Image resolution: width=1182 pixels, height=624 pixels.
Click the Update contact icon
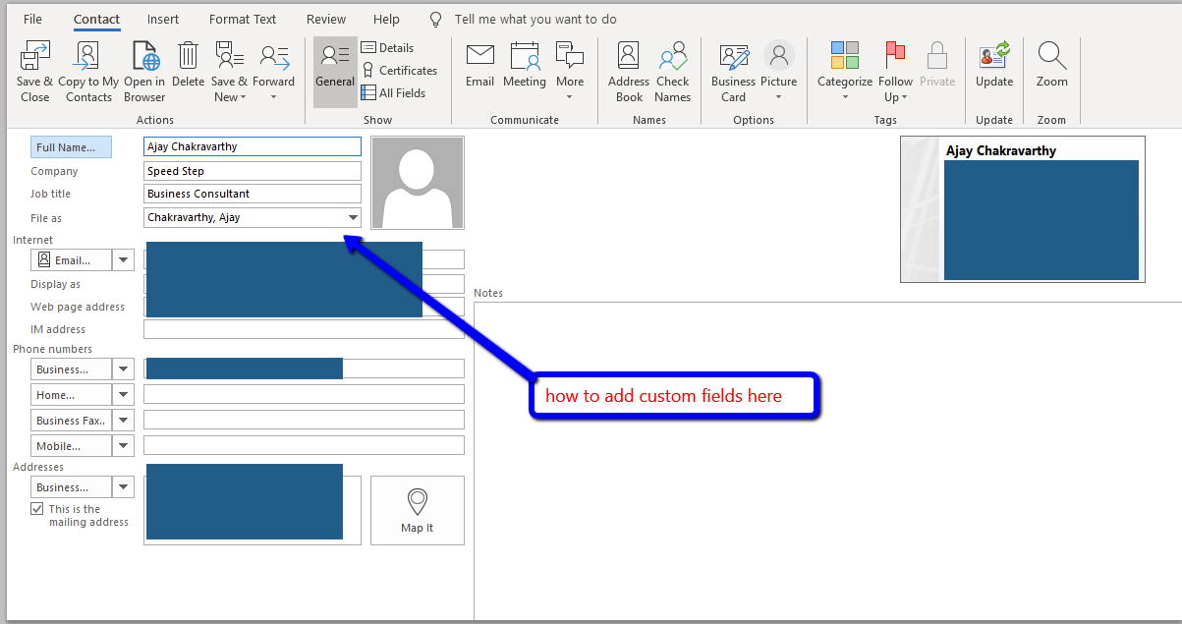[994, 56]
